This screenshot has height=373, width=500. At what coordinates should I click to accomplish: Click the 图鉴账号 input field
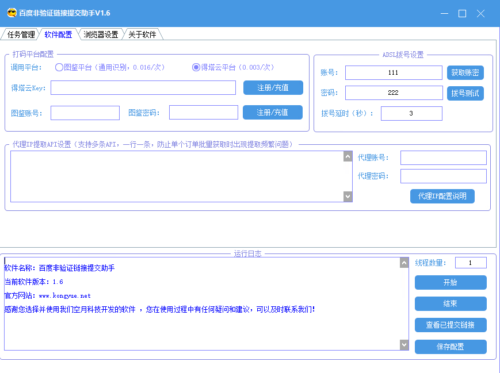(x=85, y=113)
